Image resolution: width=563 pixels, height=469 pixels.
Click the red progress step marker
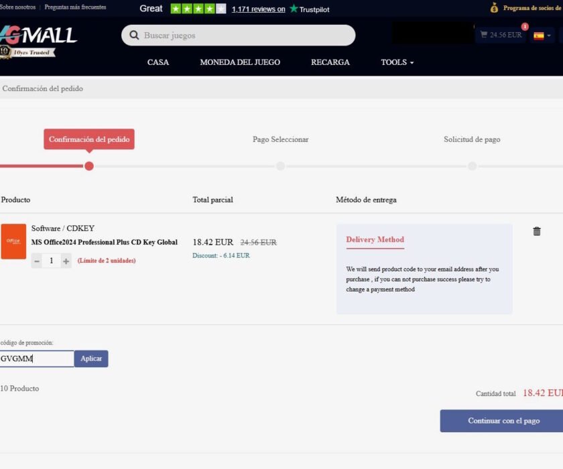(x=89, y=165)
